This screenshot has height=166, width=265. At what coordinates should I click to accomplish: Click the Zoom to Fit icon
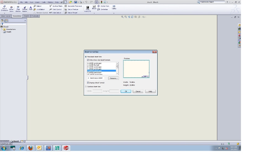coord(122,17)
